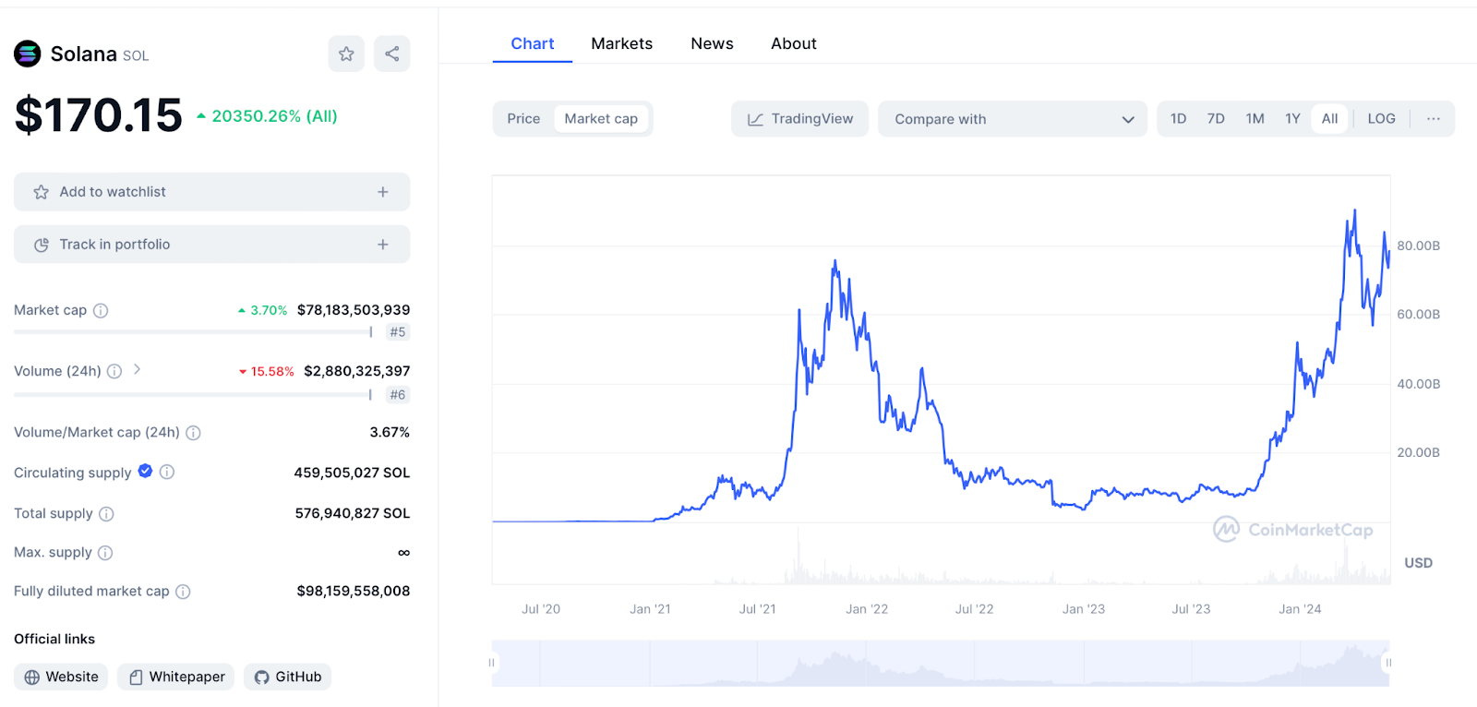The width and height of the screenshot is (1477, 707).
Task: Click the 20350.26% (All) change label
Action: coord(275,116)
